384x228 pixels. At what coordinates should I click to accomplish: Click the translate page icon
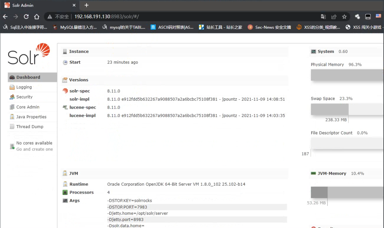pos(323,17)
